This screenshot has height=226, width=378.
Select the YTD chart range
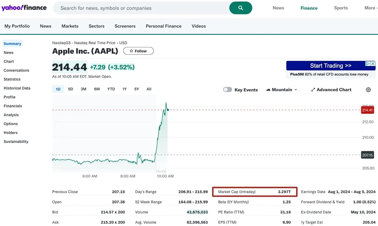[111, 89]
